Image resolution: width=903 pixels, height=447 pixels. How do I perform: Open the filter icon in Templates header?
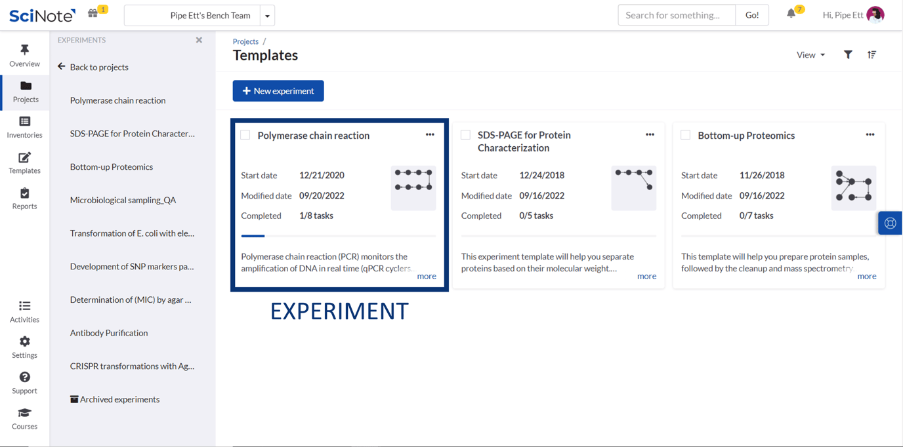click(x=848, y=55)
